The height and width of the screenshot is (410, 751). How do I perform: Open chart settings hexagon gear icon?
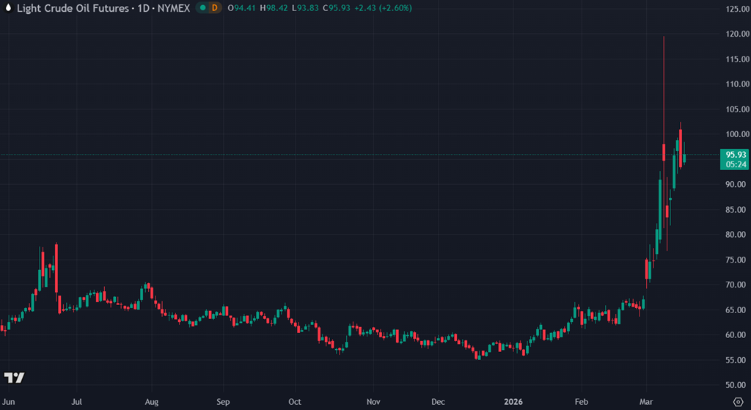[737, 403]
